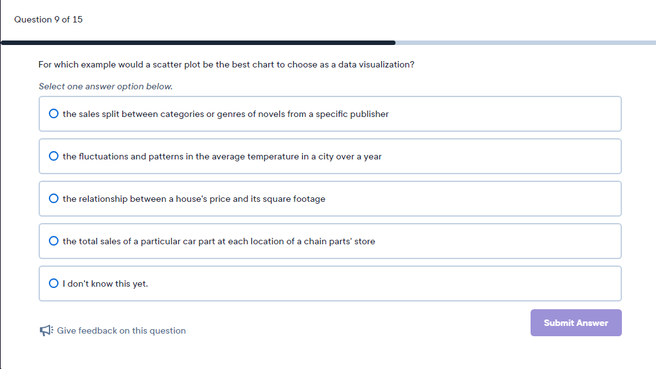Click the megaphone feedback icon
Screen dimensions: 656x369
click(45, 330)
